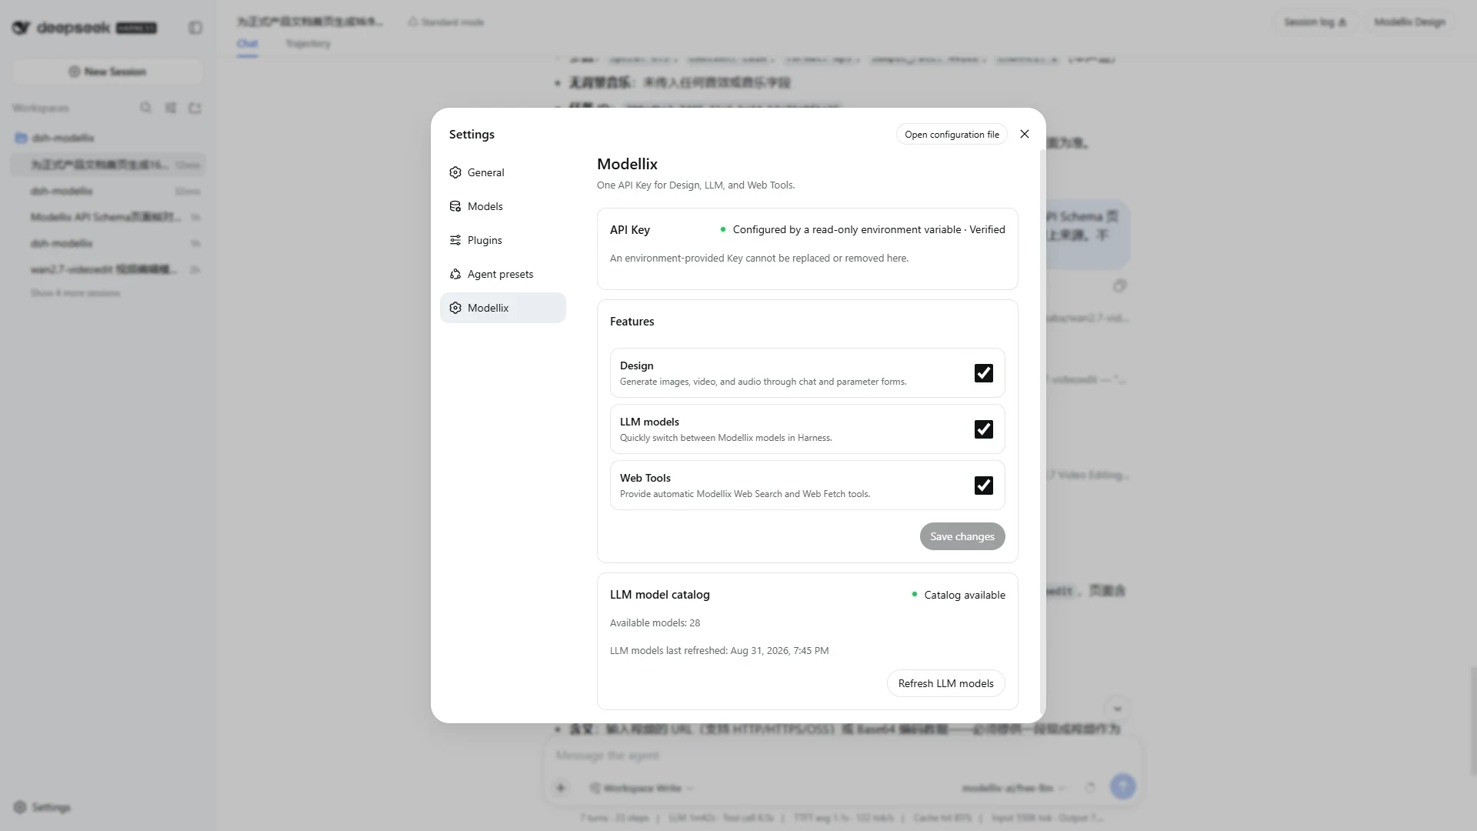Click the Save changes button
This screenshot has width=1477, height=831.
coord(962,536)
